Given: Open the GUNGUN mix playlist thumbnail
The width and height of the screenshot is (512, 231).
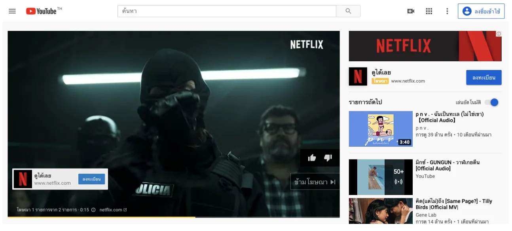Looking at the screenshot, I should 381,177.
